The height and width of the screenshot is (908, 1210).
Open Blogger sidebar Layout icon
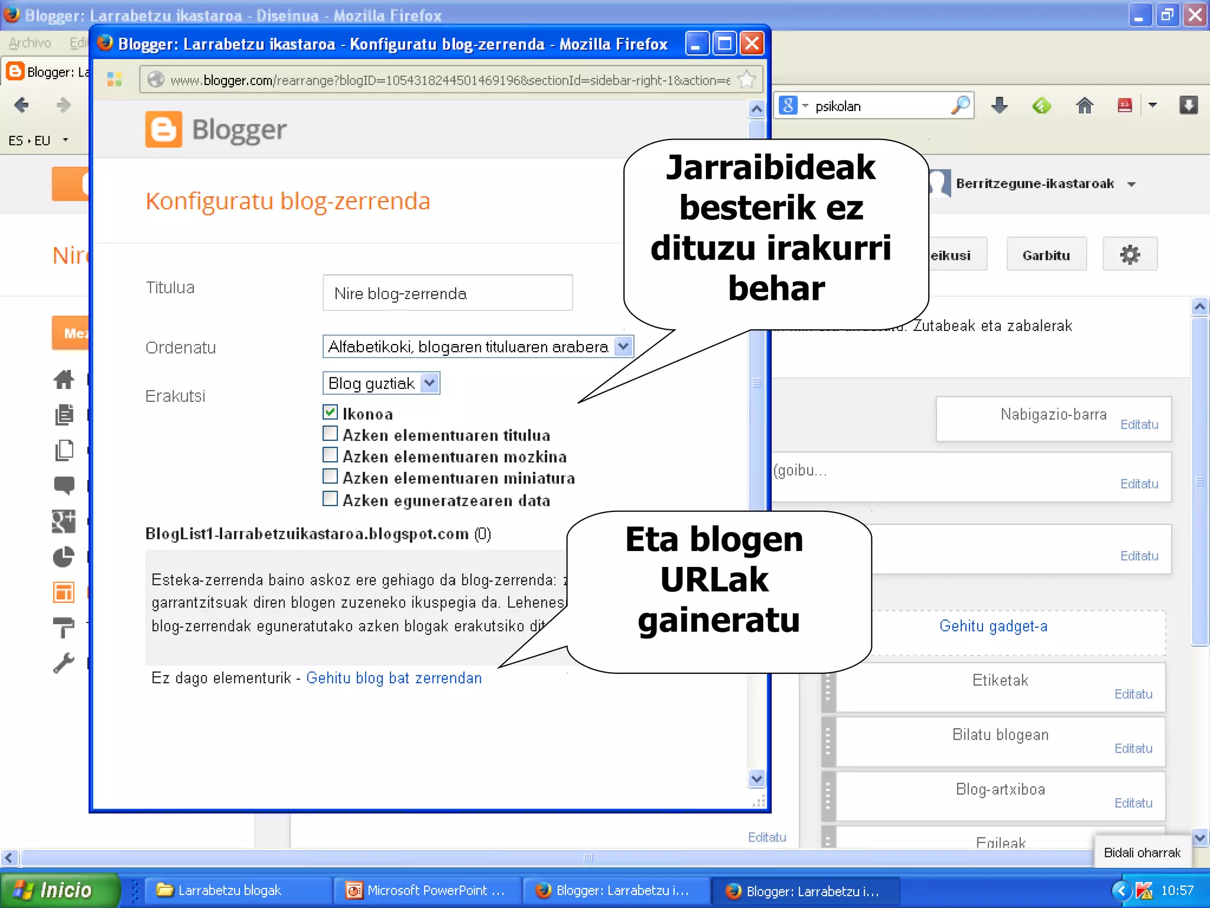[64, 592]
